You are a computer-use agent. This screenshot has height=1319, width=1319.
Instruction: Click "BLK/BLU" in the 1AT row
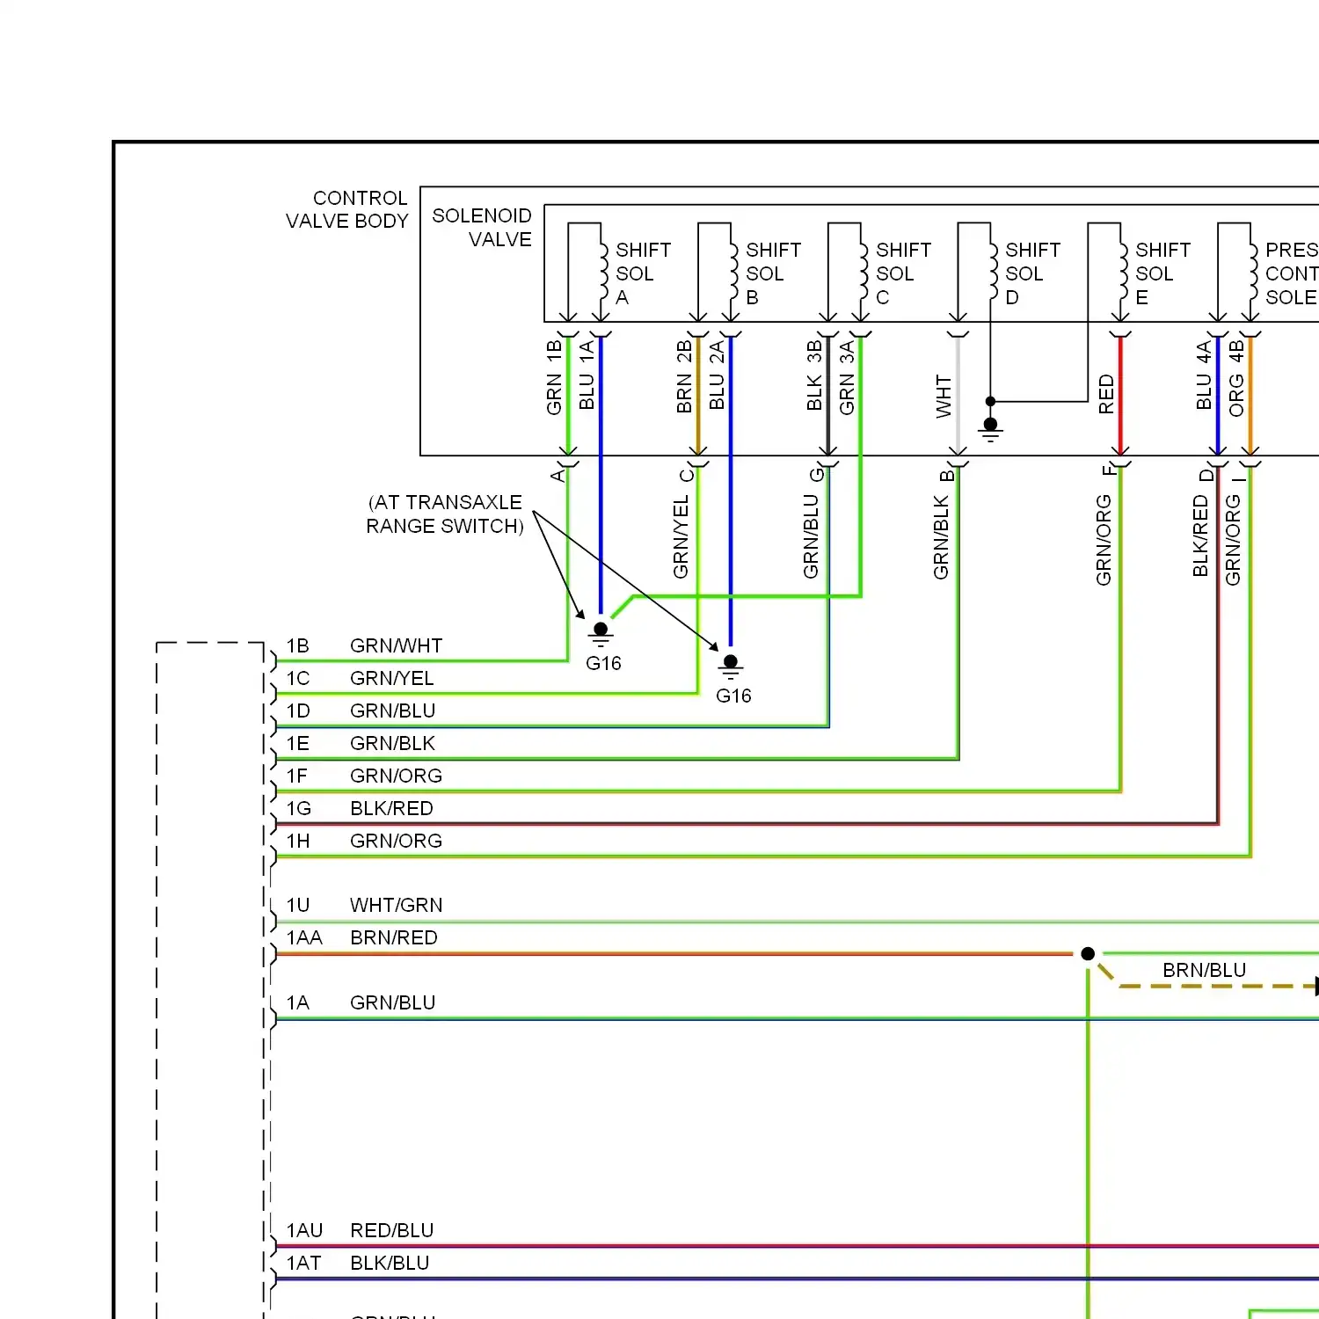click(x=390, y=1264)
